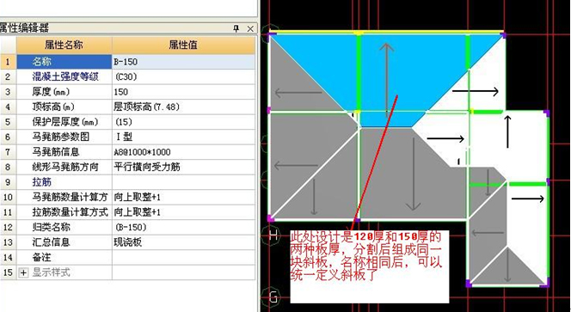Close the property editor panel
This screenshot has width=571, height=312.
coord(250,28)
